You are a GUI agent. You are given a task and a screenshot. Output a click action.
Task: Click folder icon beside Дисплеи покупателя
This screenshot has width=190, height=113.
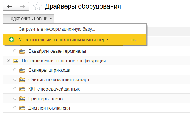pos(22,108)
